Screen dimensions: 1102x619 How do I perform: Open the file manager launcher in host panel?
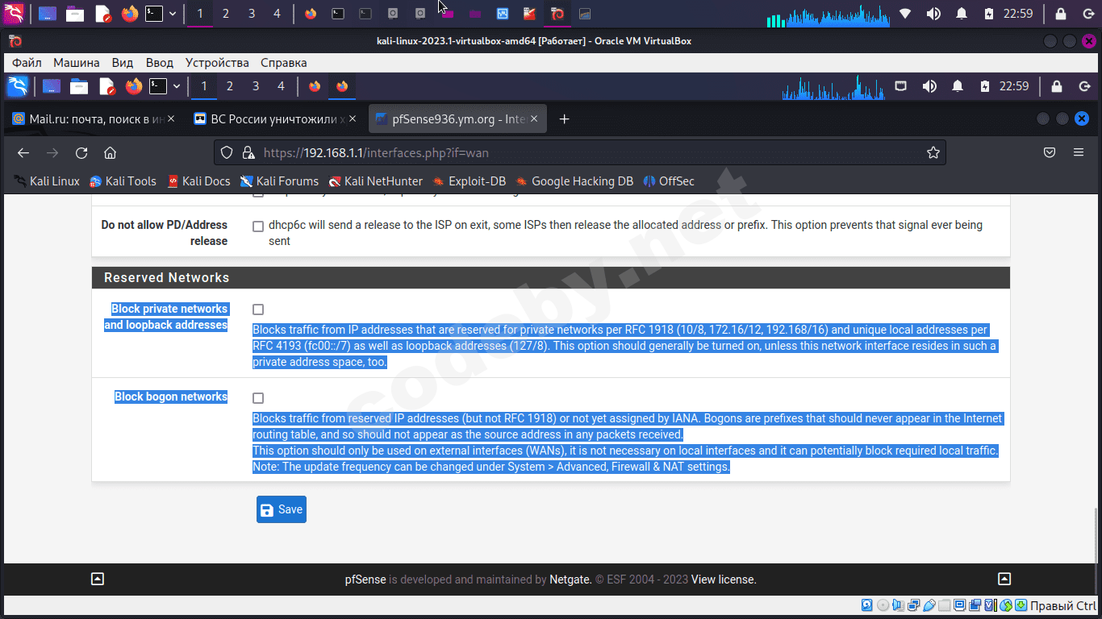[75, 14]
